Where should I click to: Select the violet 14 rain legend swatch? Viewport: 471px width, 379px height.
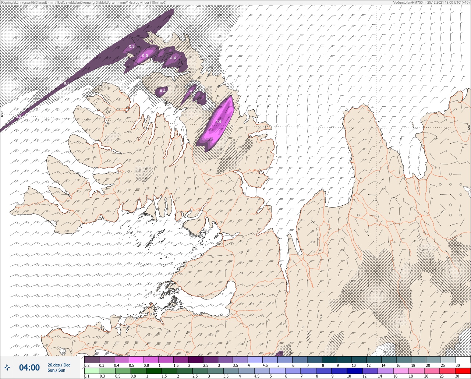coord(386,371)
